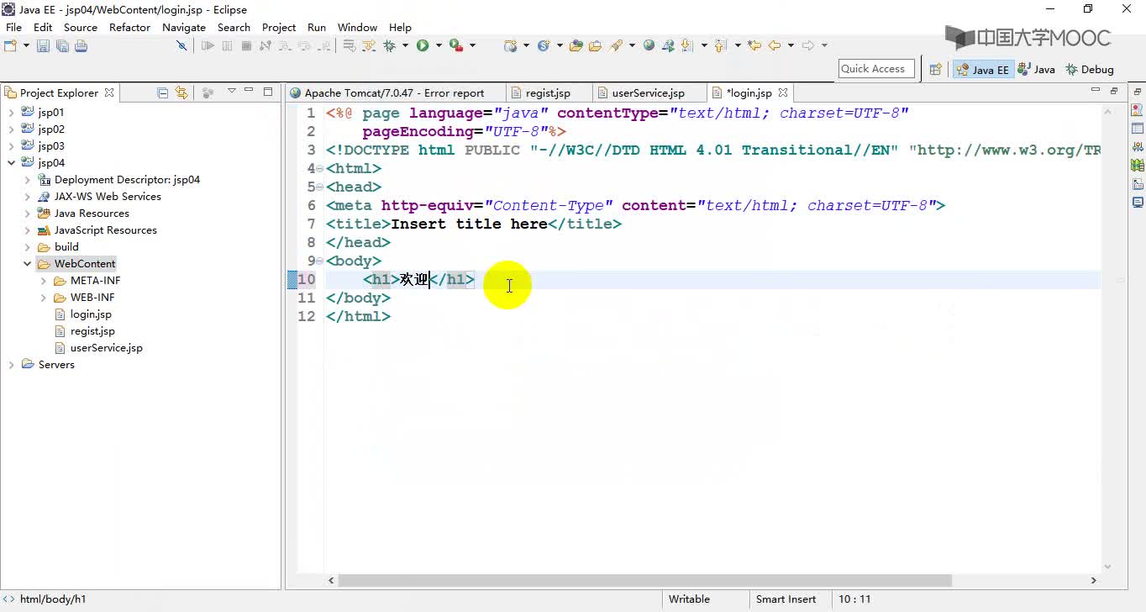Image resolution: width=1146 pixels, height=612 pixels.
Task: Open the Navigate menu
Action: [x=184, y=27]
